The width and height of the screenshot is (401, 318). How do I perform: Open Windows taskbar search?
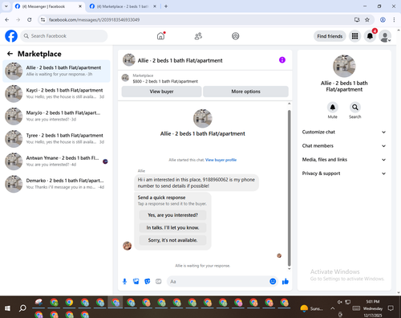click(22, 308)
